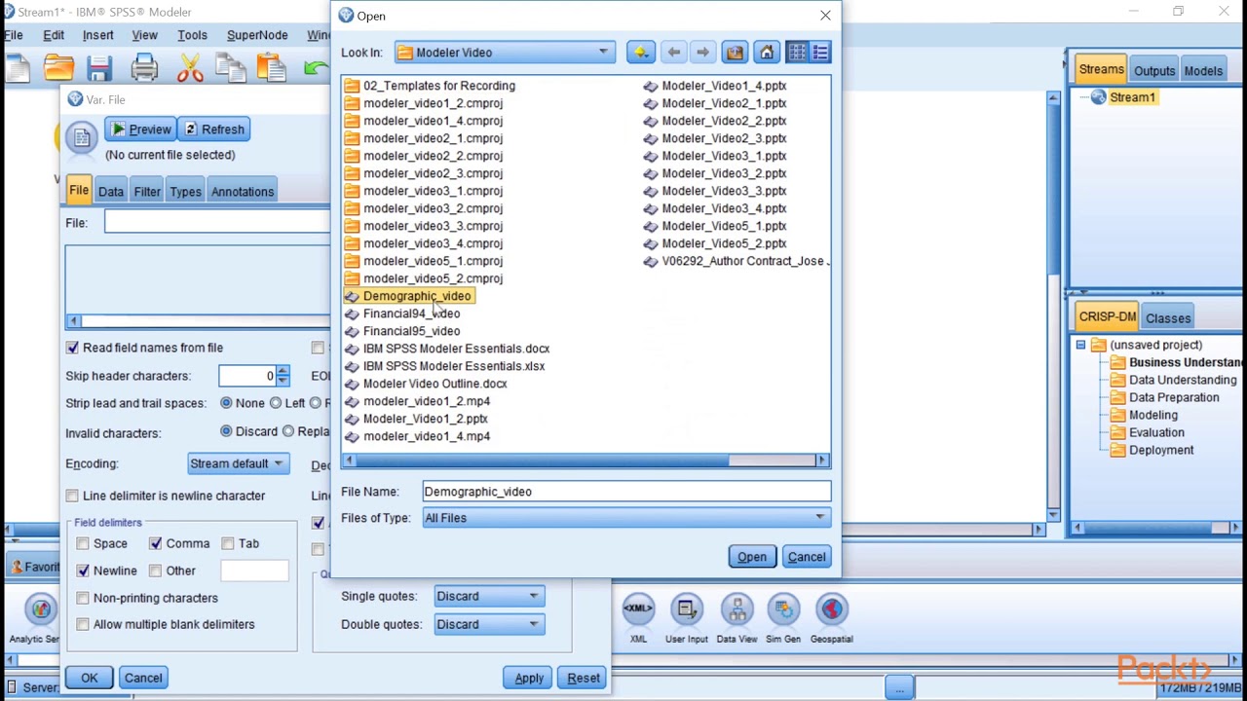Open the Insert menu

(97, 35)
